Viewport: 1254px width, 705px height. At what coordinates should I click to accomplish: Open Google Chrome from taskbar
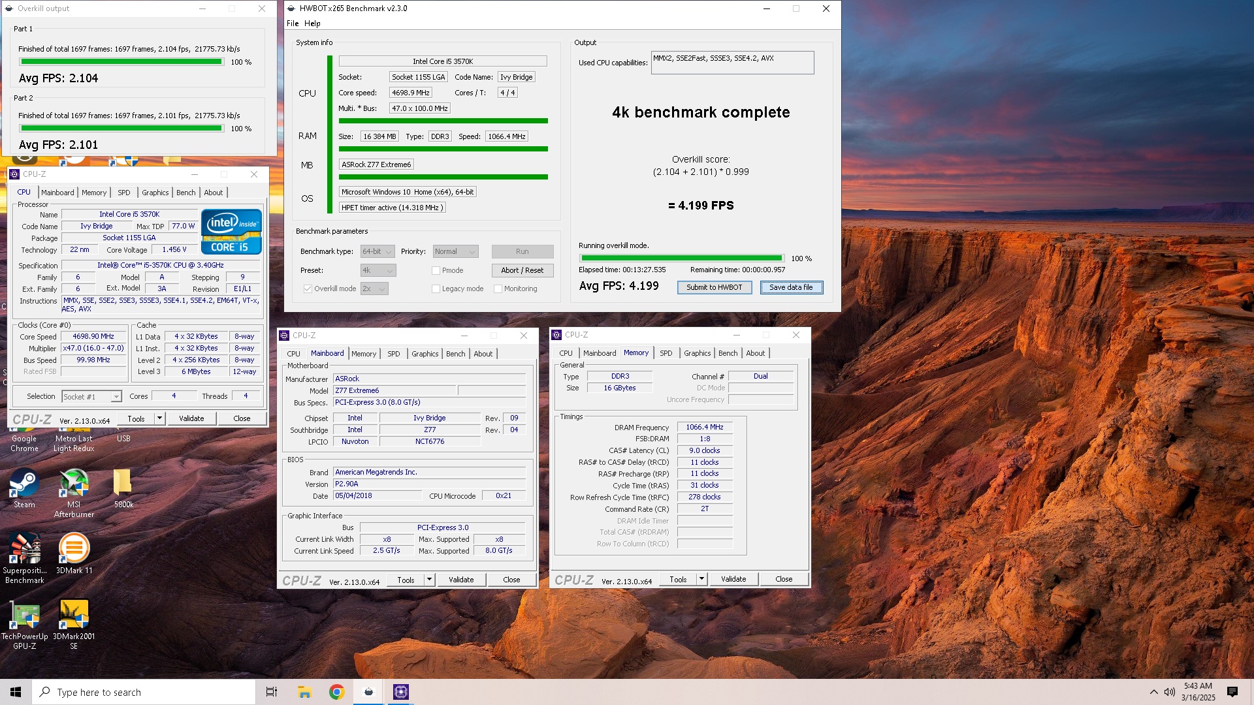[x=336, y=692]
